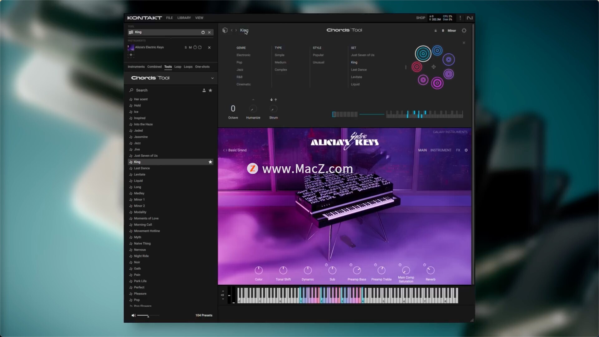Switch to the One-shots browser tab
Viewport: 599px width, 337px height.
point(202,67)
